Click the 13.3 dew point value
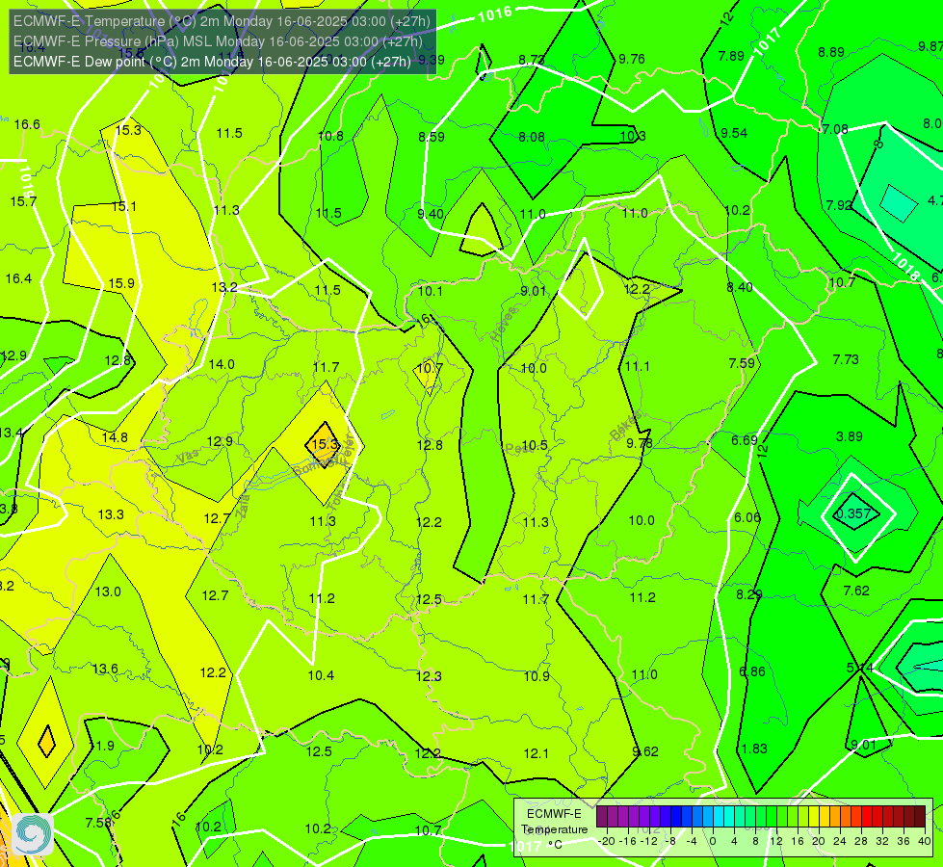943x867 pixels. click(111, 514)
